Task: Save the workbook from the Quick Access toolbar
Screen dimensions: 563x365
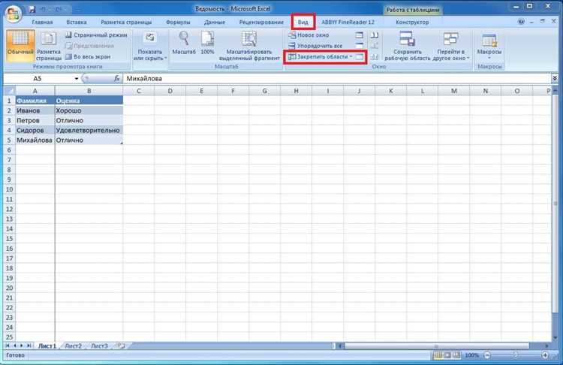Action: pyautogui.click(x=32, y=9)
